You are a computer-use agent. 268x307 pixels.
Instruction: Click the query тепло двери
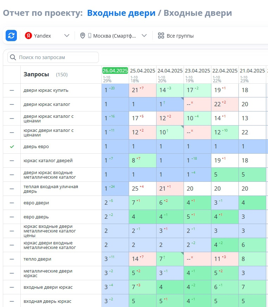(37, 259)
